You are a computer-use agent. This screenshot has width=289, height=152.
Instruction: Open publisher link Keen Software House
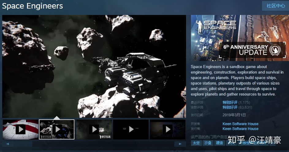(x=240, y=129)
